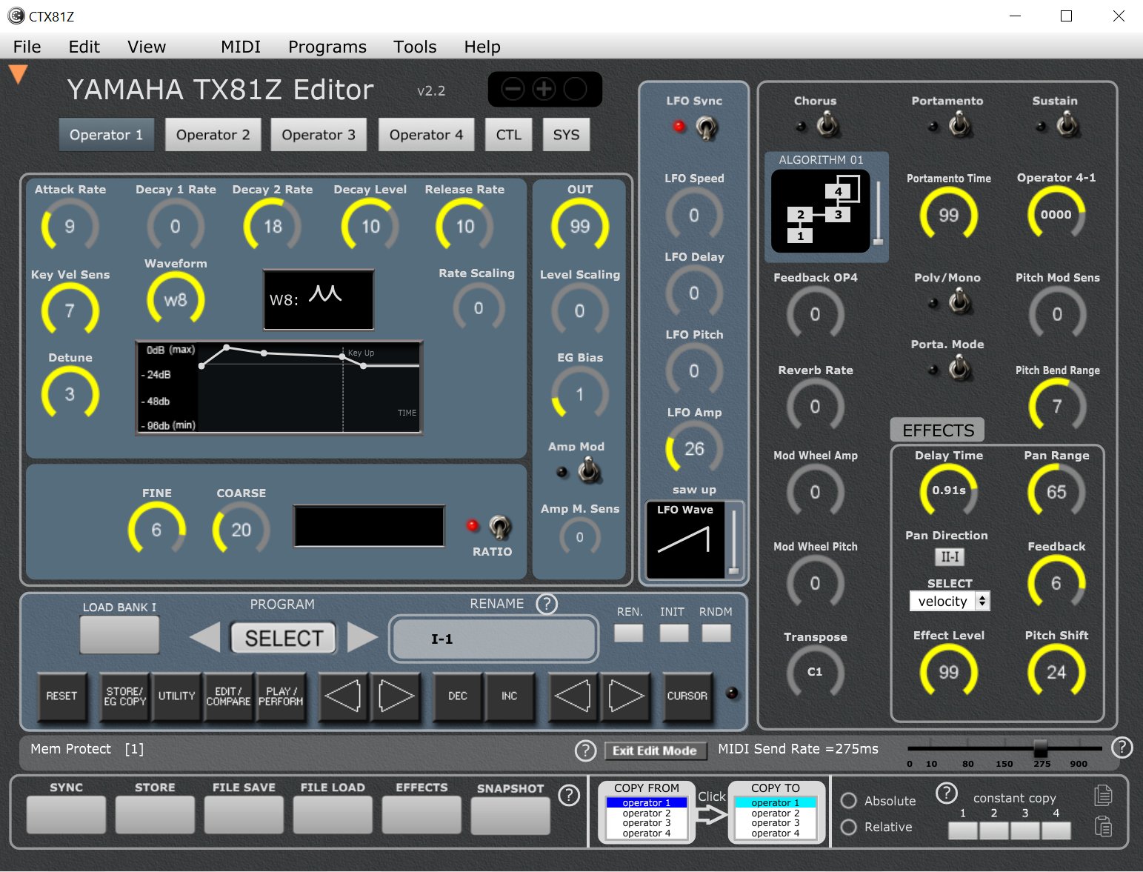Click the copy documents icon

(1103, 795)
